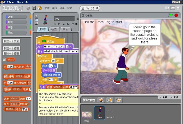Select the boy sprite thumbnail
The image size is (183, 124).
[x=100, y=113]
